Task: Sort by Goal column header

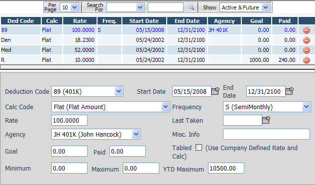Action: (257, 21)
